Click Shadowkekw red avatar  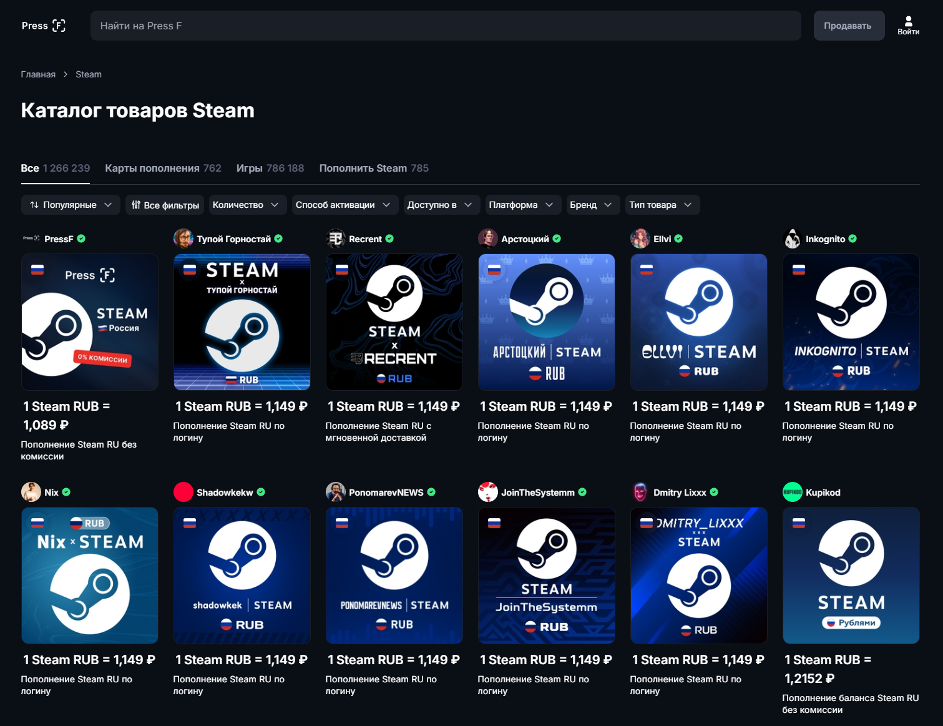[183, 492]
